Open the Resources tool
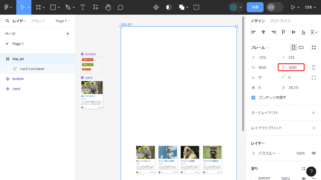Image resolution: width=321 pixels, height=180 pixels. click(x=95, y=7)
